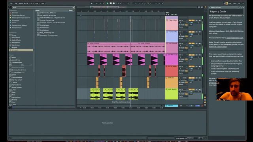Image resolution: width=253 pixels, height=142 pixels.
Task: Open the 1 Bar quantization menu
Action: (43, 4)
